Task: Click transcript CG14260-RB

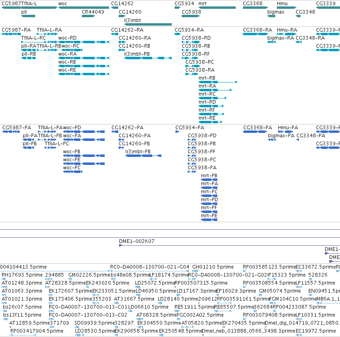Action: point(122,50)
